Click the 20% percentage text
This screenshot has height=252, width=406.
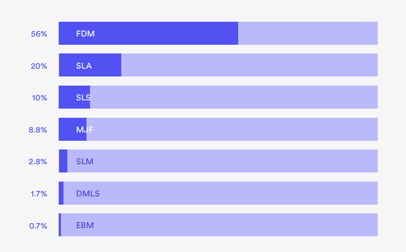(39, 66)
